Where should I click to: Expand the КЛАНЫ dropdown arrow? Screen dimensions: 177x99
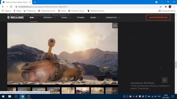click(x=70, y=18)
